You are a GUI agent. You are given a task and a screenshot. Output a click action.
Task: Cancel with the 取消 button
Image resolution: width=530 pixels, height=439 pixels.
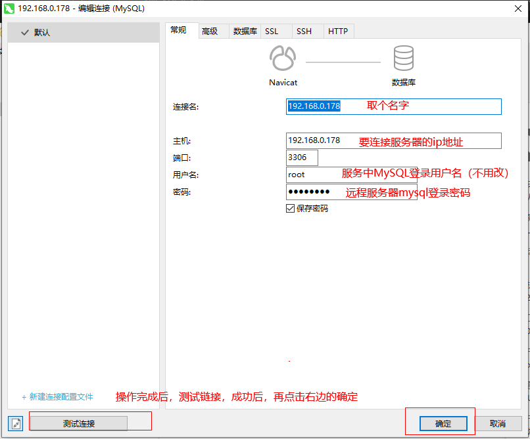click(498, 423)
